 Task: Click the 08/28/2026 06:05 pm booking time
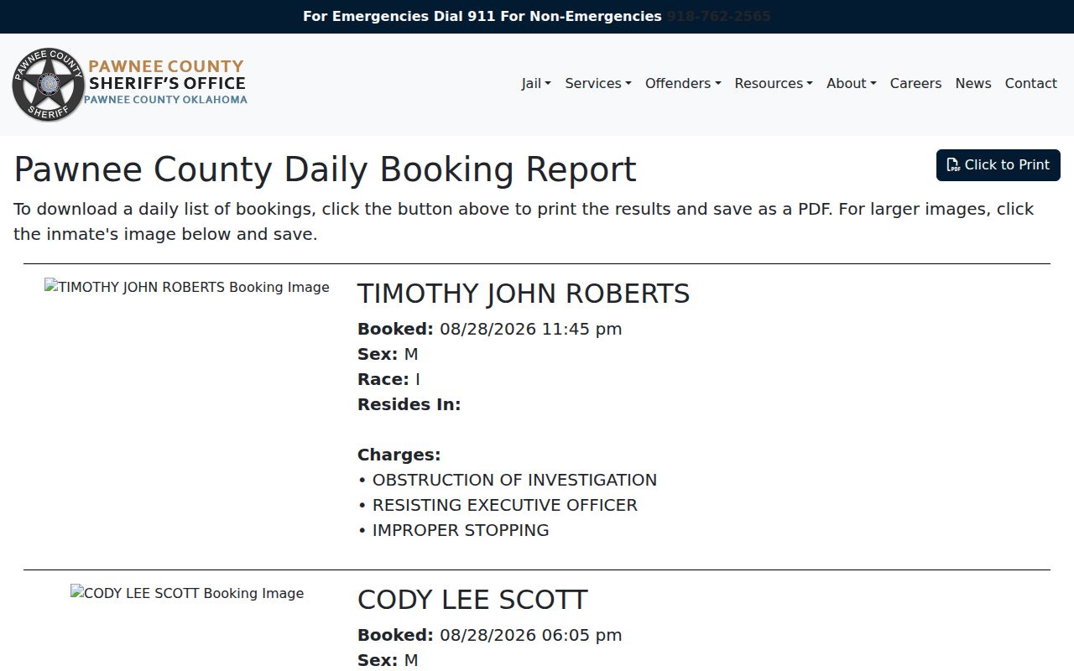531,635
